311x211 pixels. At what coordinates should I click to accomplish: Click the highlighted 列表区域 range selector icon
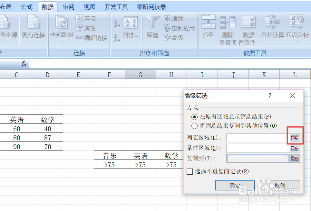coord(295,138)
